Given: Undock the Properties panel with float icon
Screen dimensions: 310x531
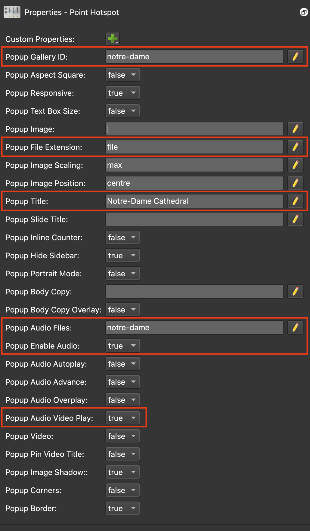Looking at the screenshot, I should pyautogui.click(x=304, y=12).
